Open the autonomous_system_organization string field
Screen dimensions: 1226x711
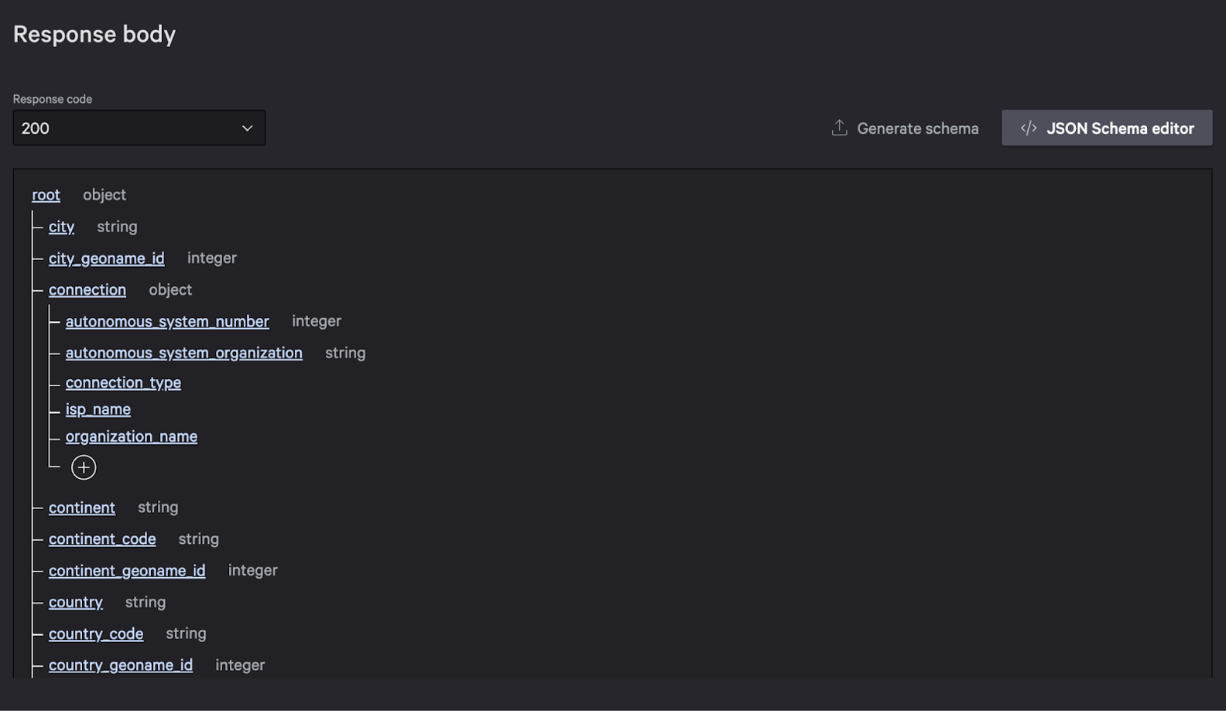[x=184, y=352]
